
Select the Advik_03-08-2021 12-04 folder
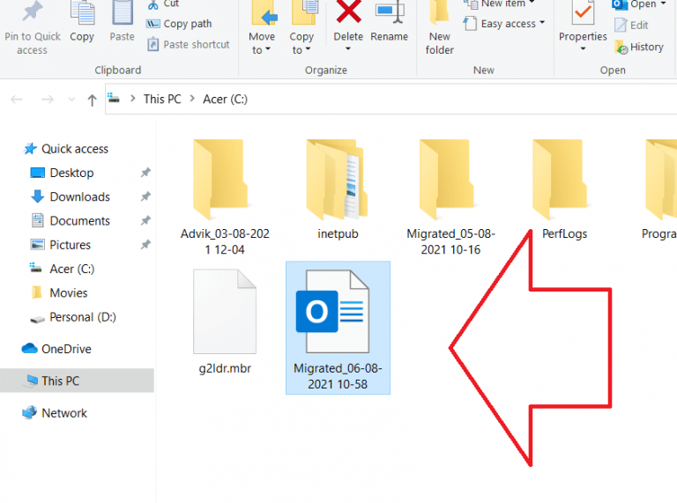coord(225,197)
